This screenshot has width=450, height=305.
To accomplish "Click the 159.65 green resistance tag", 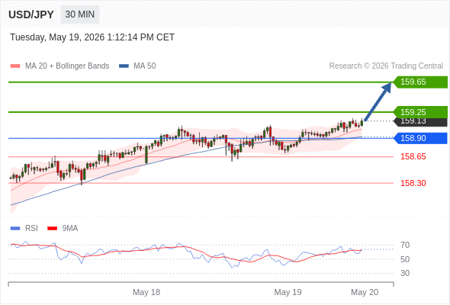I will tap(420, 82).
